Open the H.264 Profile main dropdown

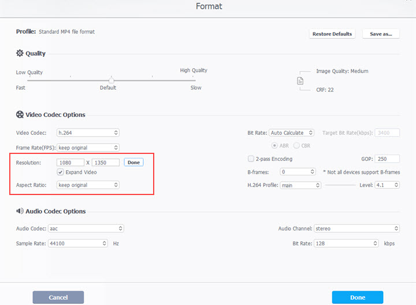(x=300, y=185)
